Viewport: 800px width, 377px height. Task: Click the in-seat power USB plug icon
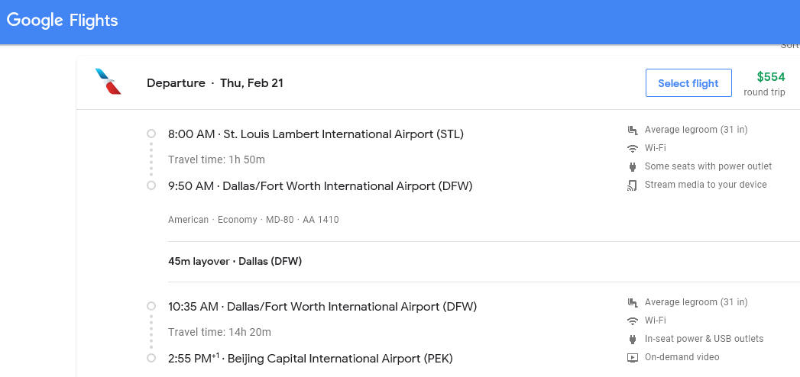point(633,339)
